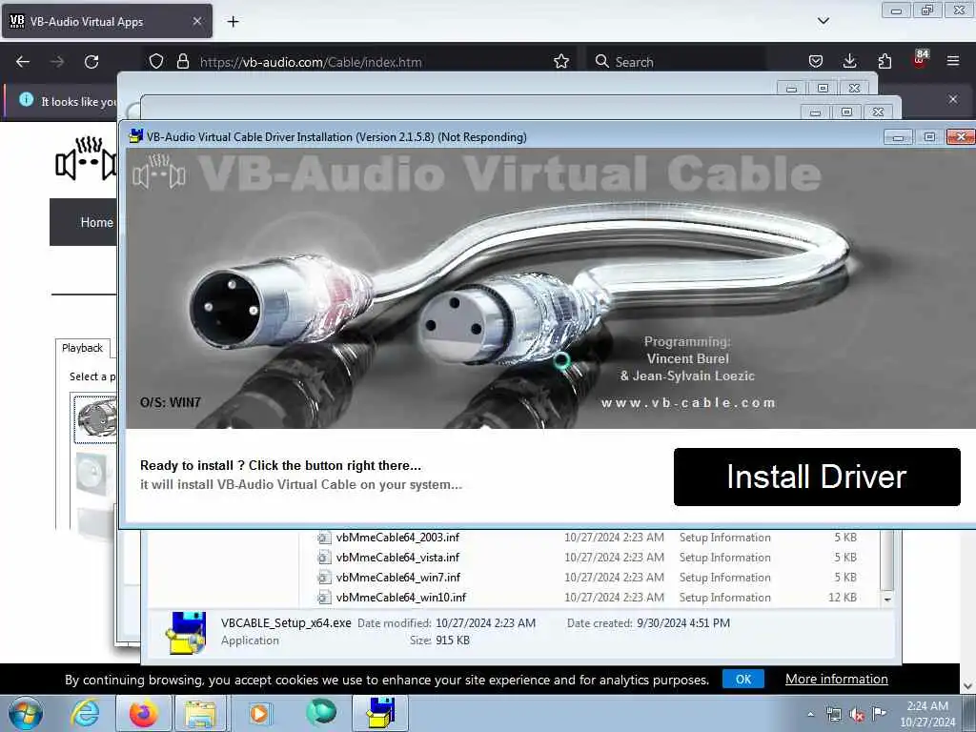This screenshot has height=732, width=976.
Task: Open Internet Explorer from taskbar
Action: [x=85, y=713]
